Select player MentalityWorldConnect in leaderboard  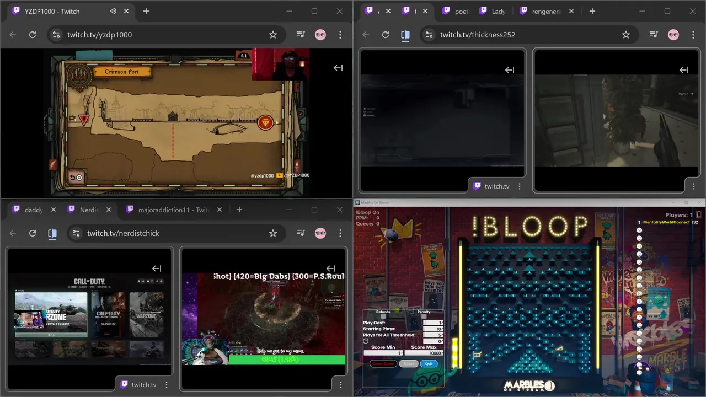[671, 222]
